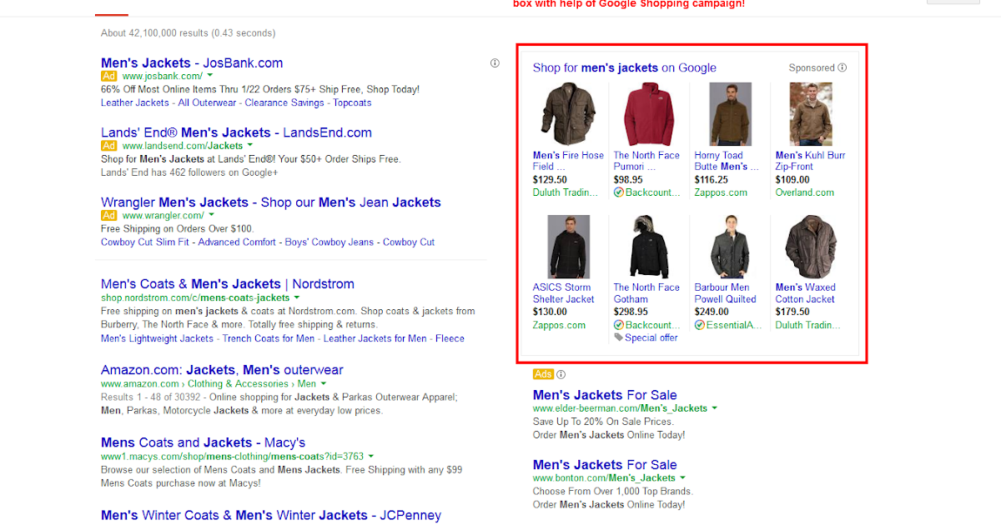The width and height of the screenshot is (1001, 525).
Task: Click the ASICS Storm Shelter Jacket image
Action: (x=567, y=246)
